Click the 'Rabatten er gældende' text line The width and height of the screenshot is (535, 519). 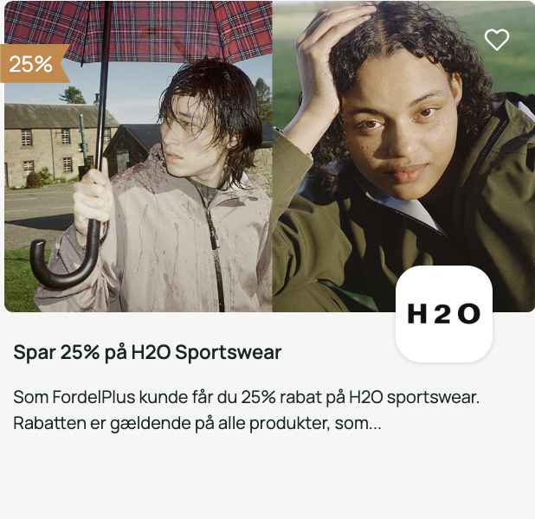click(x=197, y=424)
